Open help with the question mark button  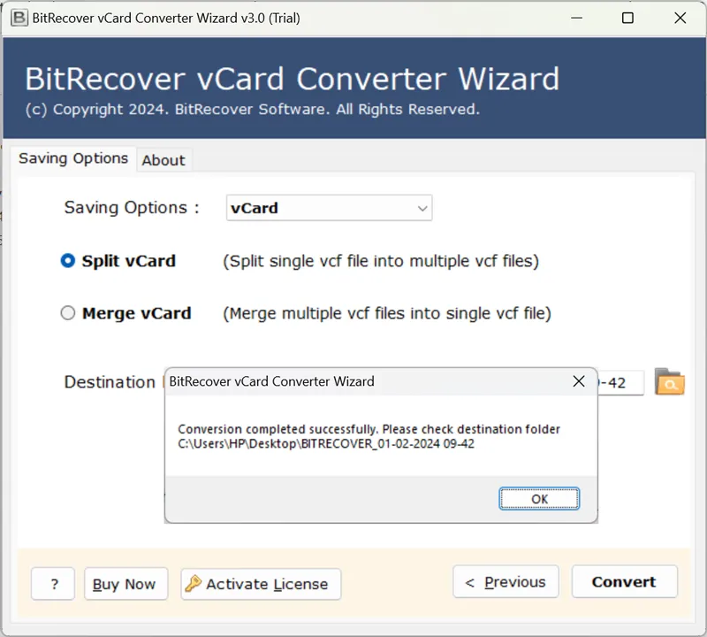(x=53, y=584)
